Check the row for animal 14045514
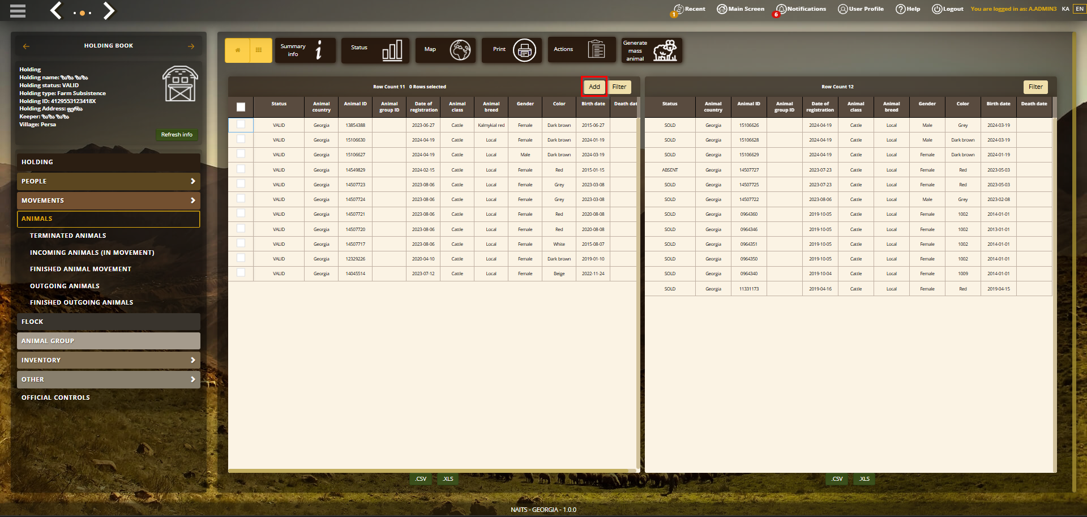This screenshot has width=1087, height=517. tap(241, 273)
